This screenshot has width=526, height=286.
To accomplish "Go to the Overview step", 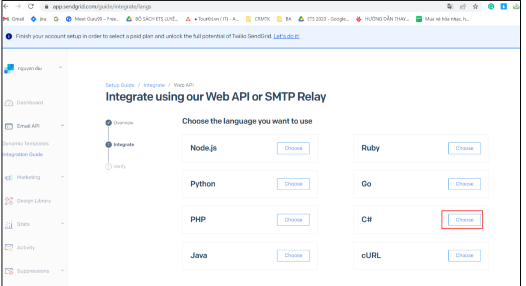I will coord(120,123).
